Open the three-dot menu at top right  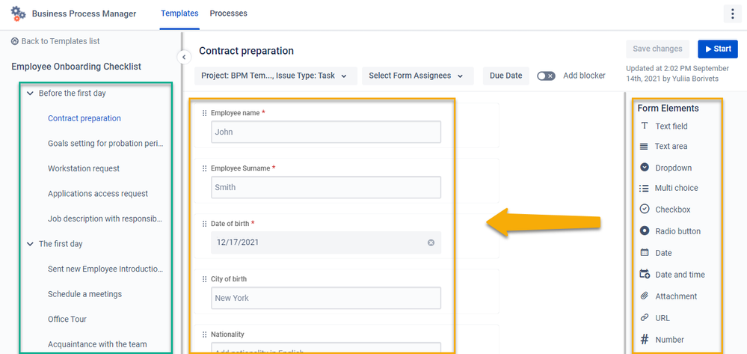(x=732, y=13)
